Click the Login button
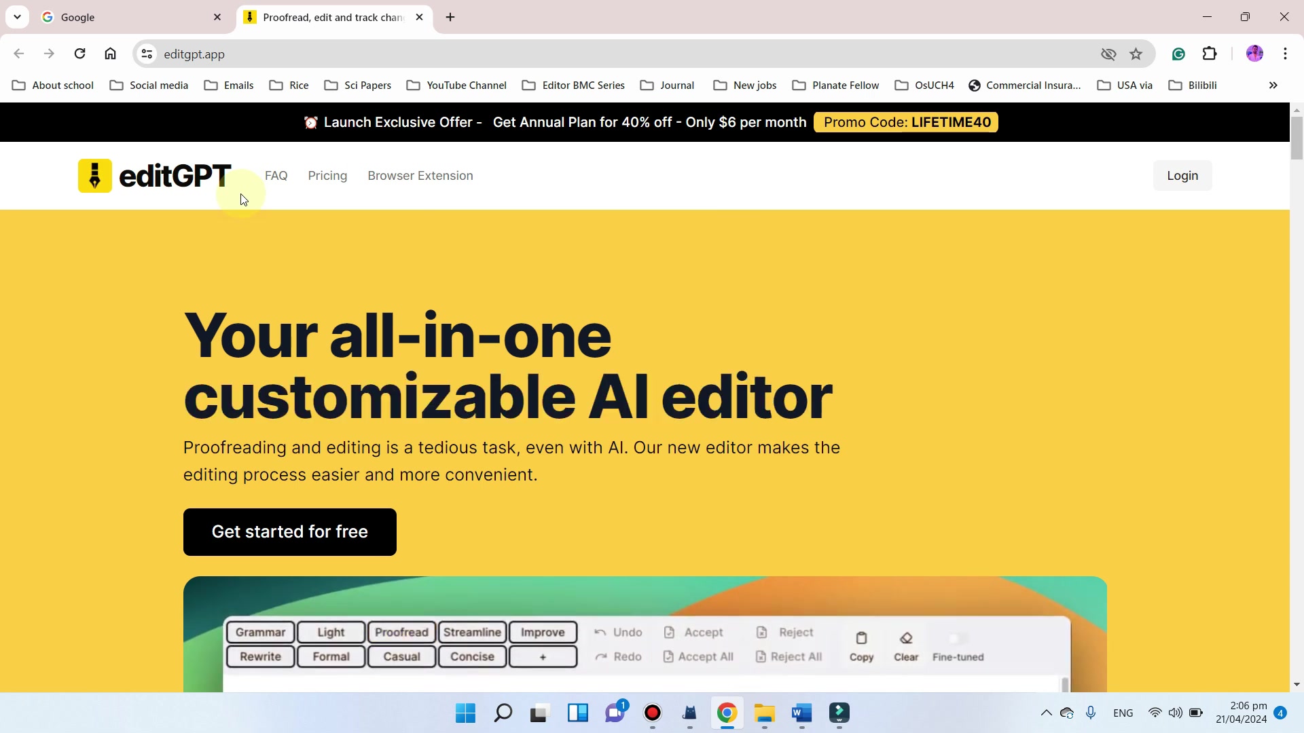The image size is (1304, 733). coord(1182,176)
